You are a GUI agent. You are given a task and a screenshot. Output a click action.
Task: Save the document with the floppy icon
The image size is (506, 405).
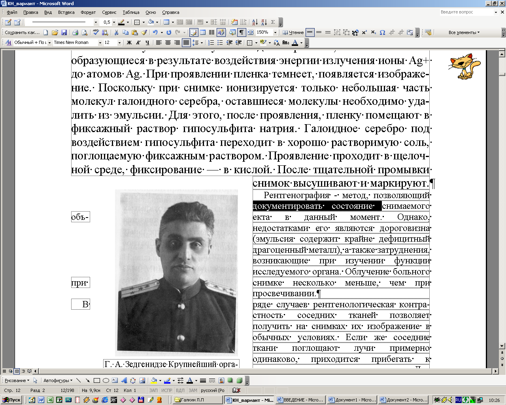64,32
